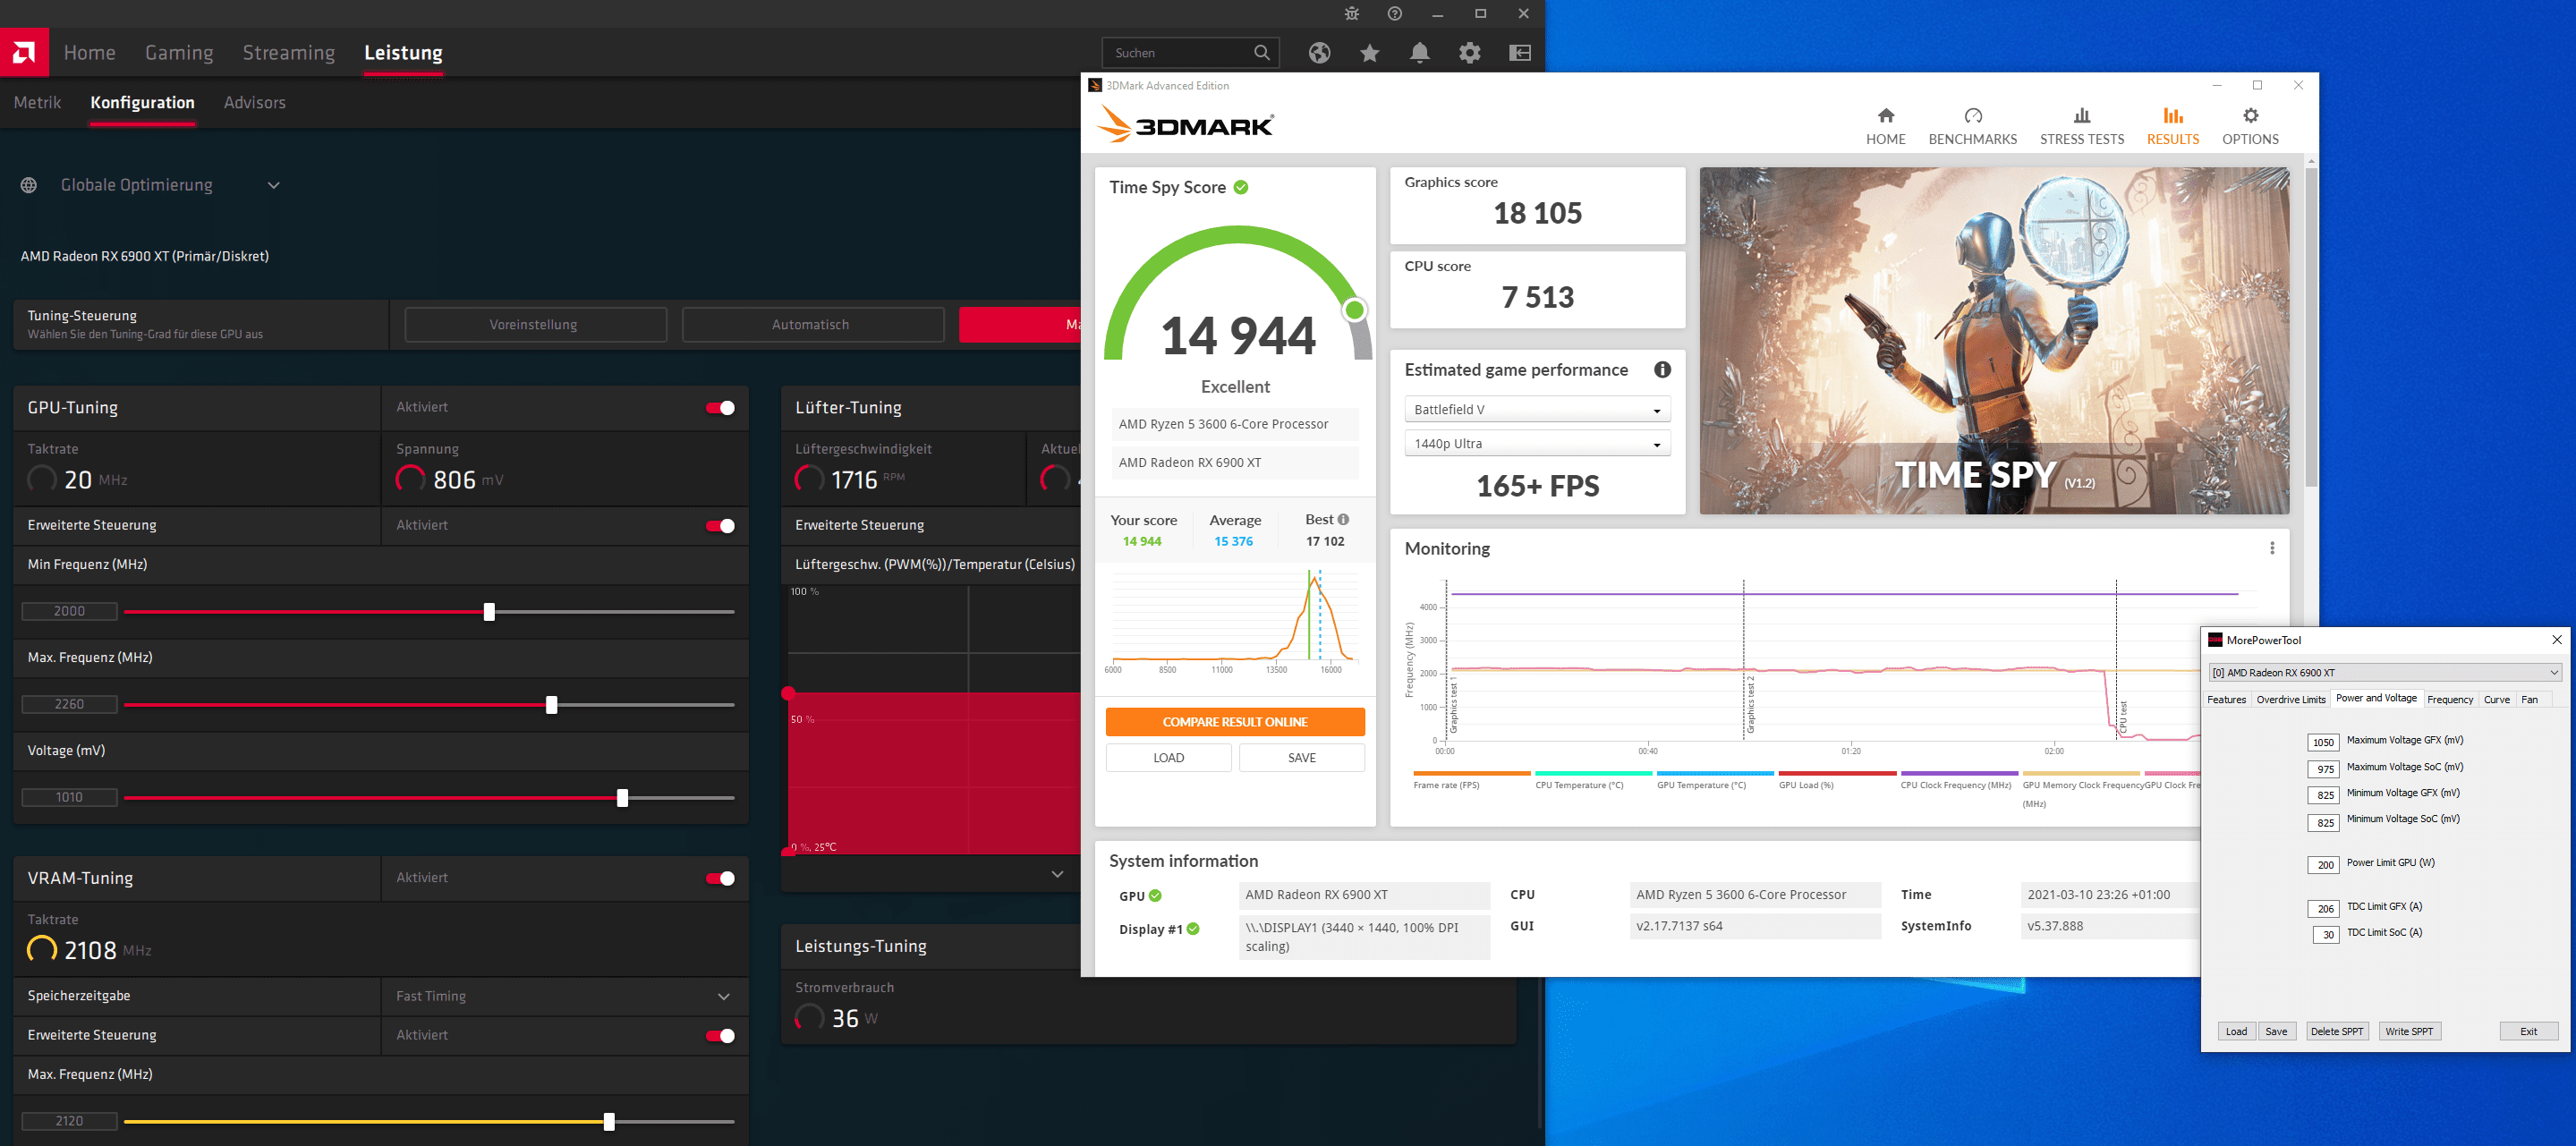Click info icon next to Best score

coord(1343,519)
